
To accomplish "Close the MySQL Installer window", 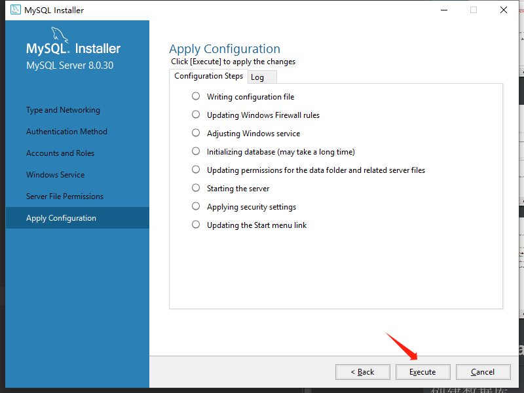I will click(x=504, y=10).
